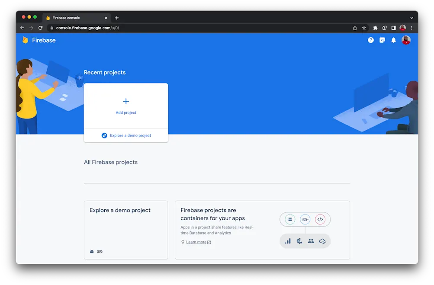Click the iOS+ platform icon
Viewport: 434px width, 285px height.
pos(305,219)
